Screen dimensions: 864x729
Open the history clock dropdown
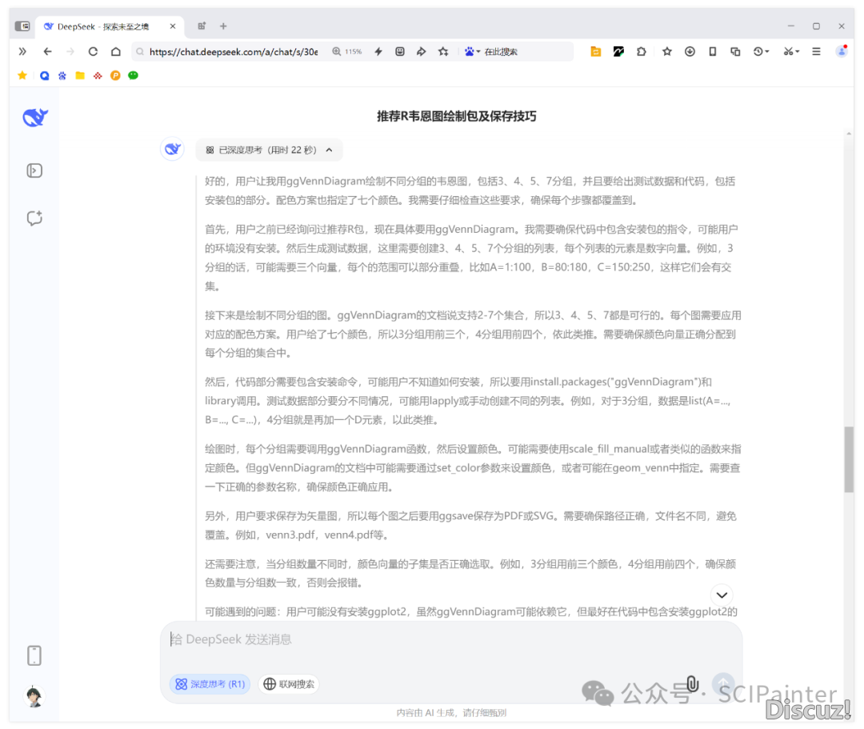tap(761, 52)
